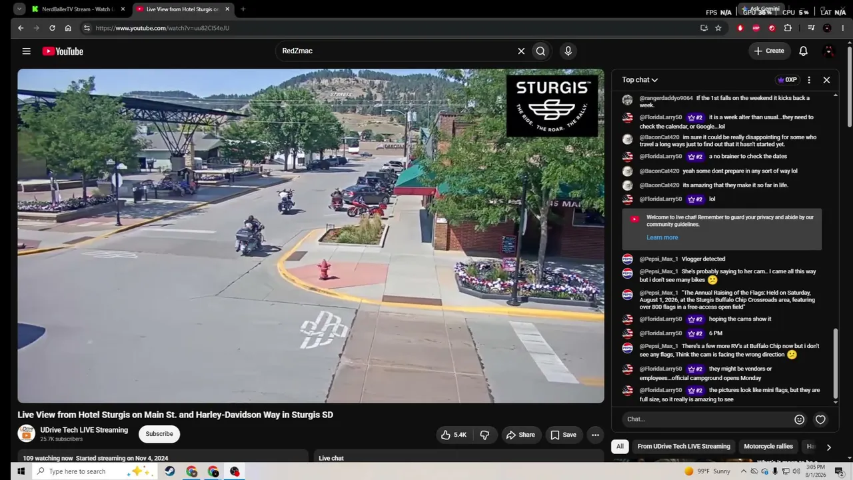Open the taskbar weather 99°F Sunny widget
853x480 pixels.
[x=706, y=471]
